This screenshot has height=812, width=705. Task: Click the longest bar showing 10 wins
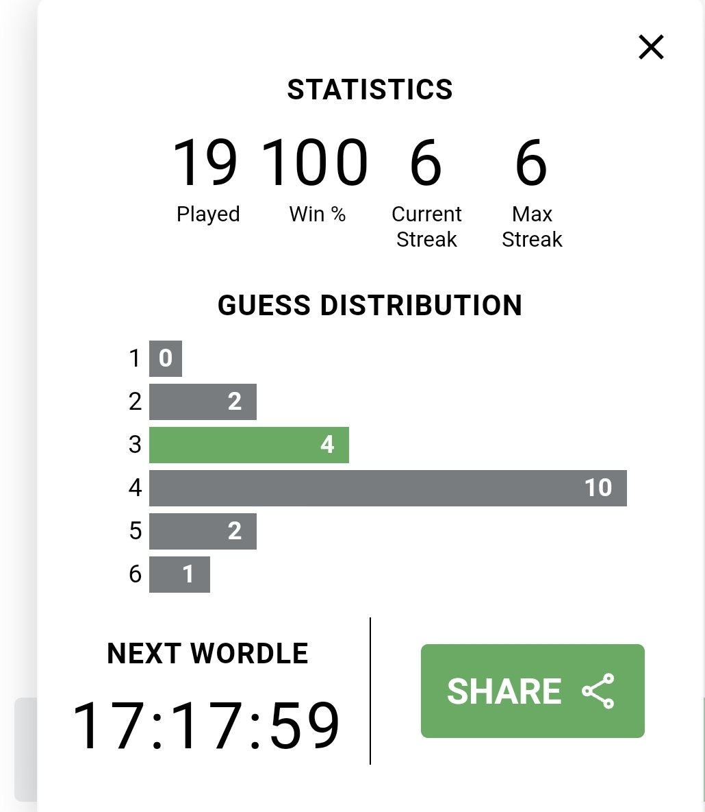click(388, 488)
